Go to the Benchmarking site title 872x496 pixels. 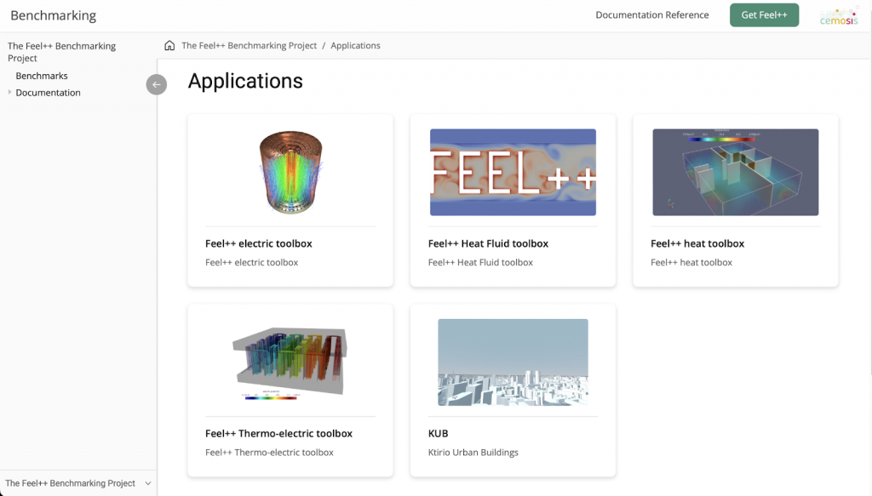click(54, 15)
